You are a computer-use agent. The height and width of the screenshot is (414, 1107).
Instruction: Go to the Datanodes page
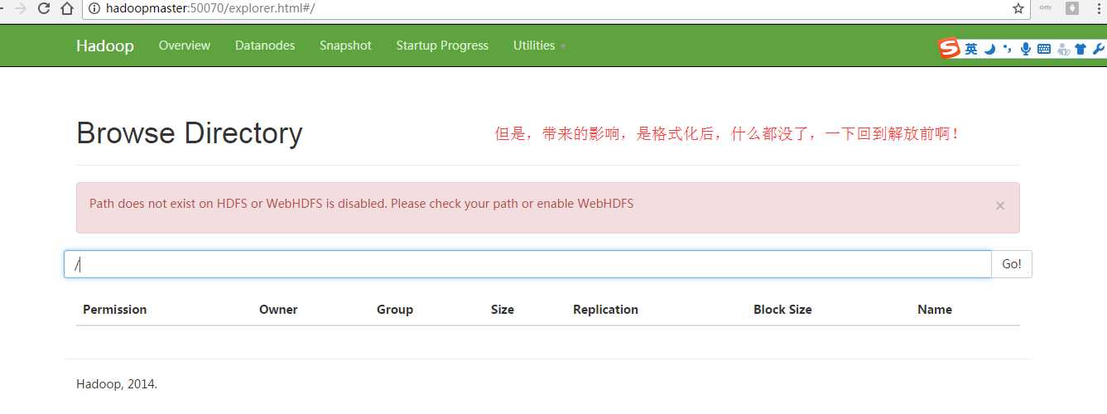tap(265, 46)
